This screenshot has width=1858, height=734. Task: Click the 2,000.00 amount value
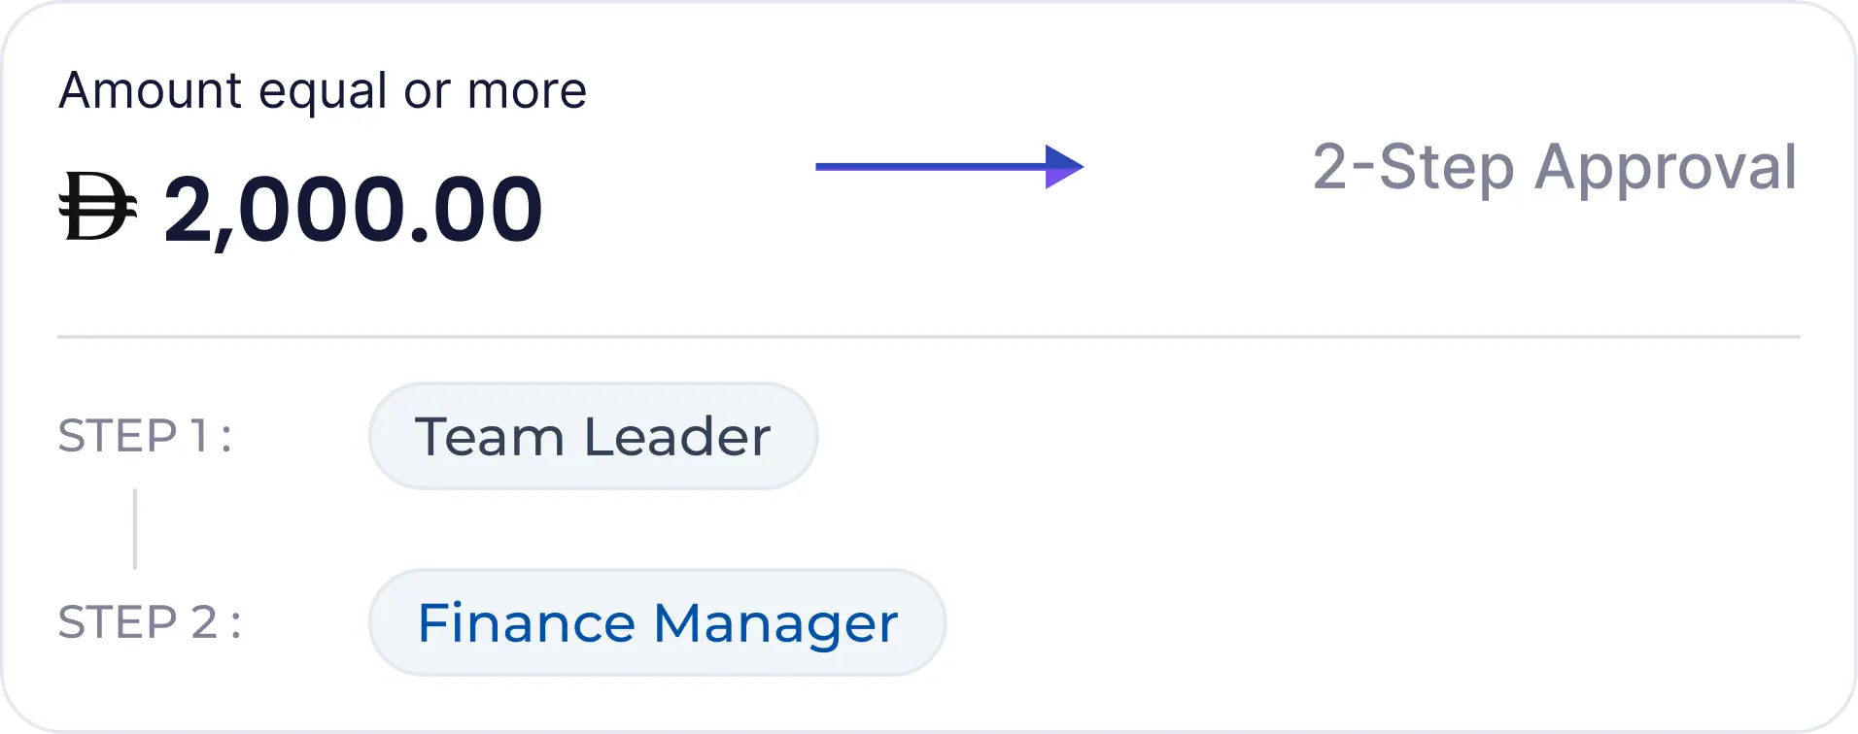tap(353, 209)
